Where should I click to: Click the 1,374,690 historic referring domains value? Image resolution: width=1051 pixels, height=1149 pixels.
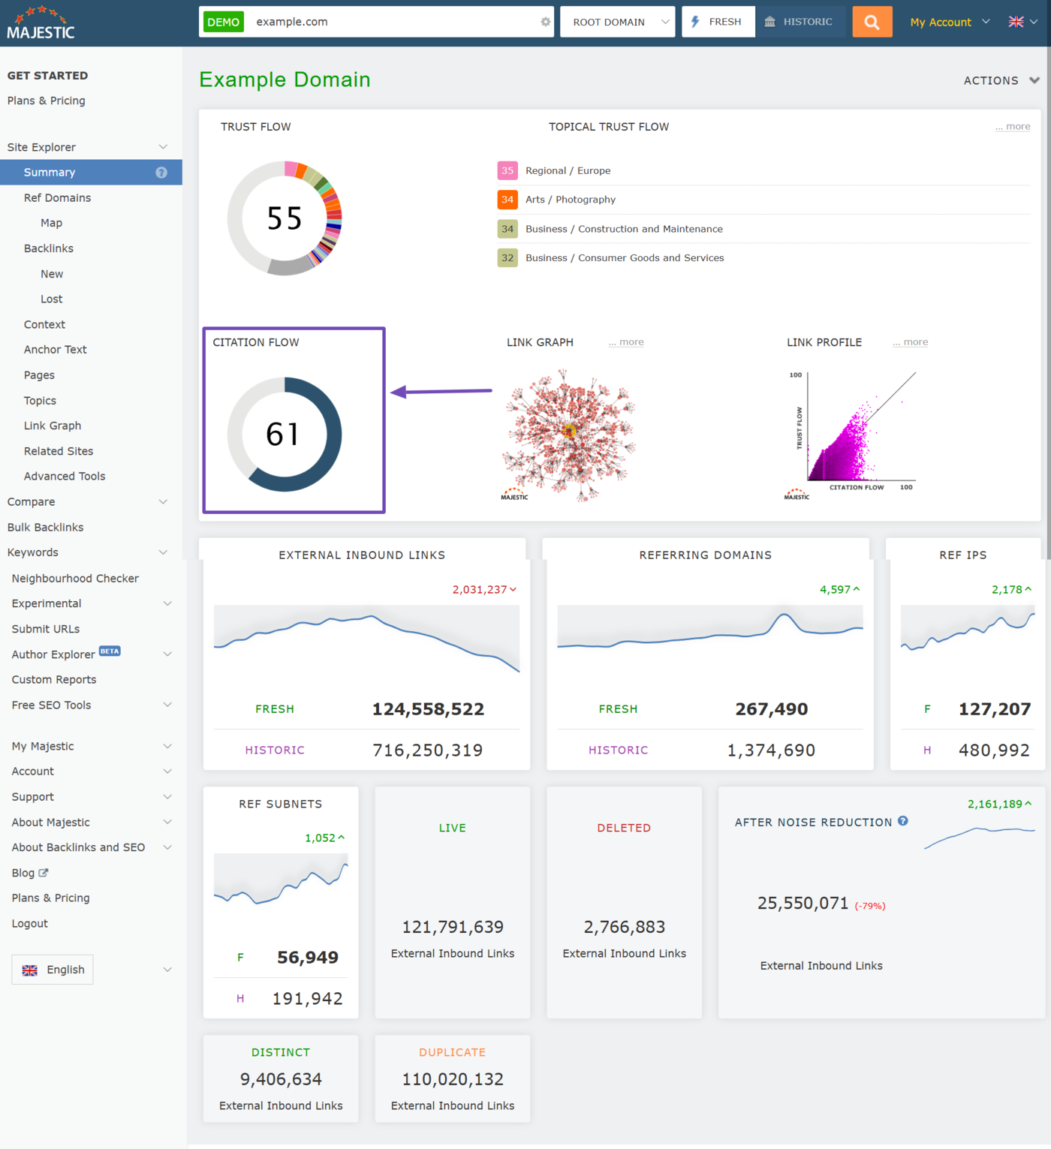pos(771,750)
